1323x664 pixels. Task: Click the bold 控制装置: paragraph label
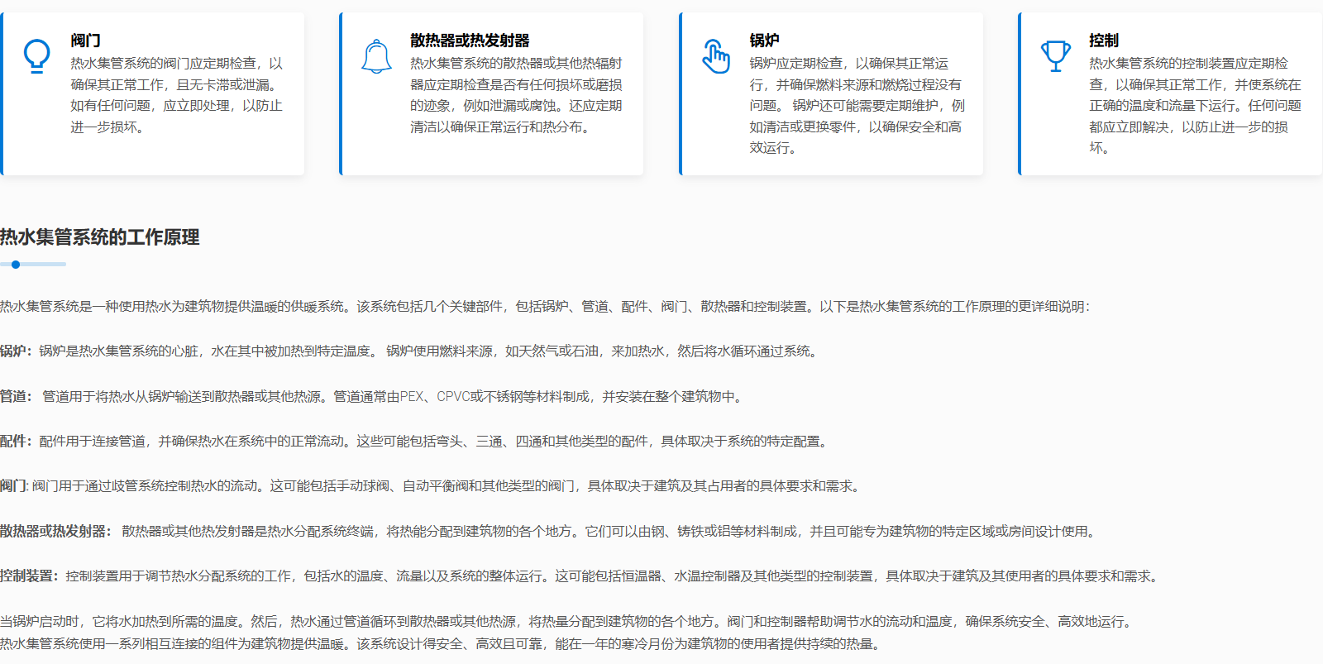[29, 576]
